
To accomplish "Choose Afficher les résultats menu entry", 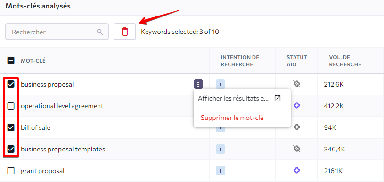I will click(233, 98).
